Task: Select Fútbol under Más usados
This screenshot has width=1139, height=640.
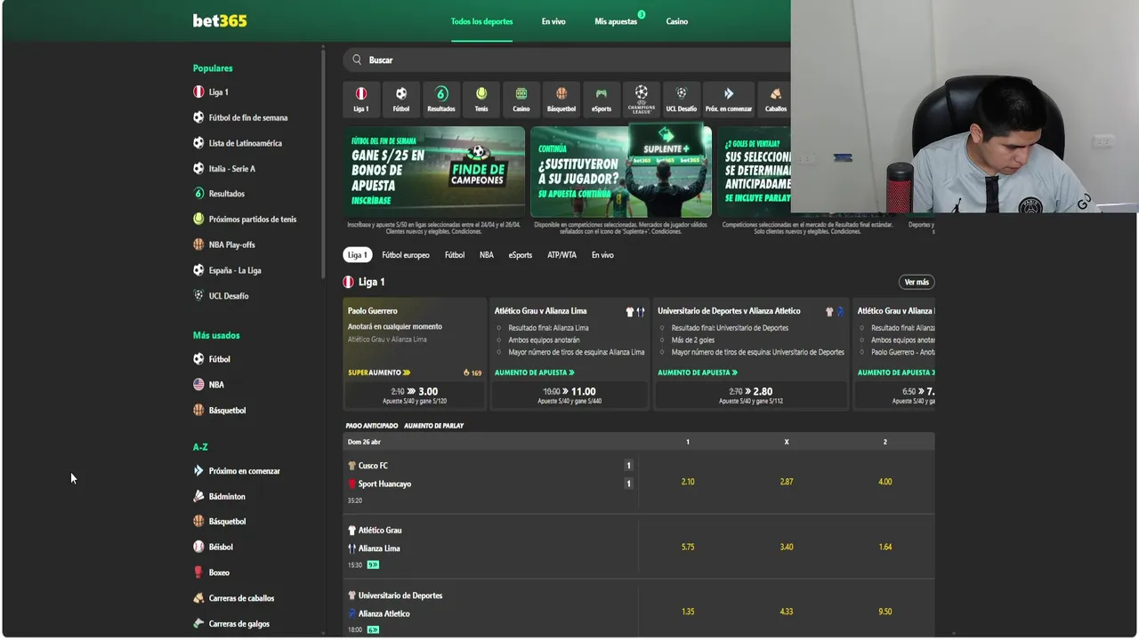Action: 212,359
